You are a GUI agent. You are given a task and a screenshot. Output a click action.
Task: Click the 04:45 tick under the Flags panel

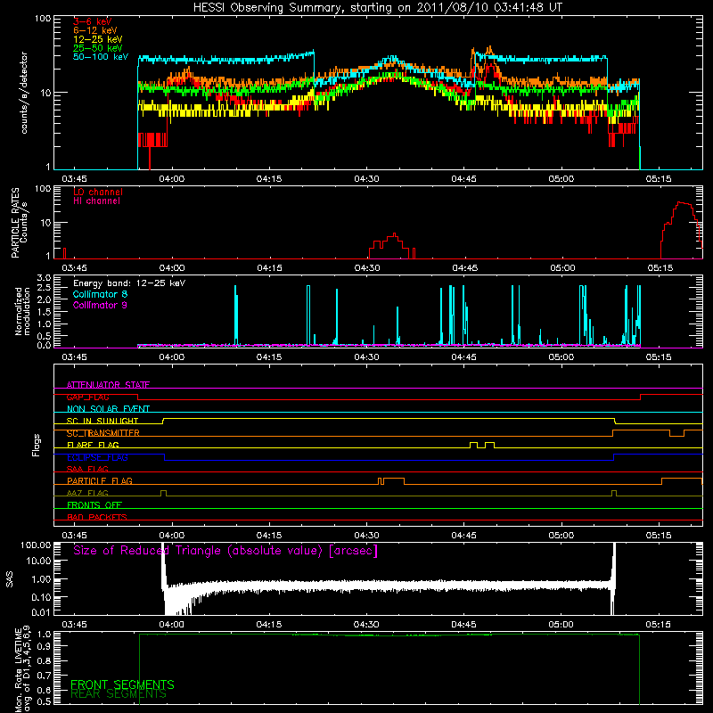[463, 536]
